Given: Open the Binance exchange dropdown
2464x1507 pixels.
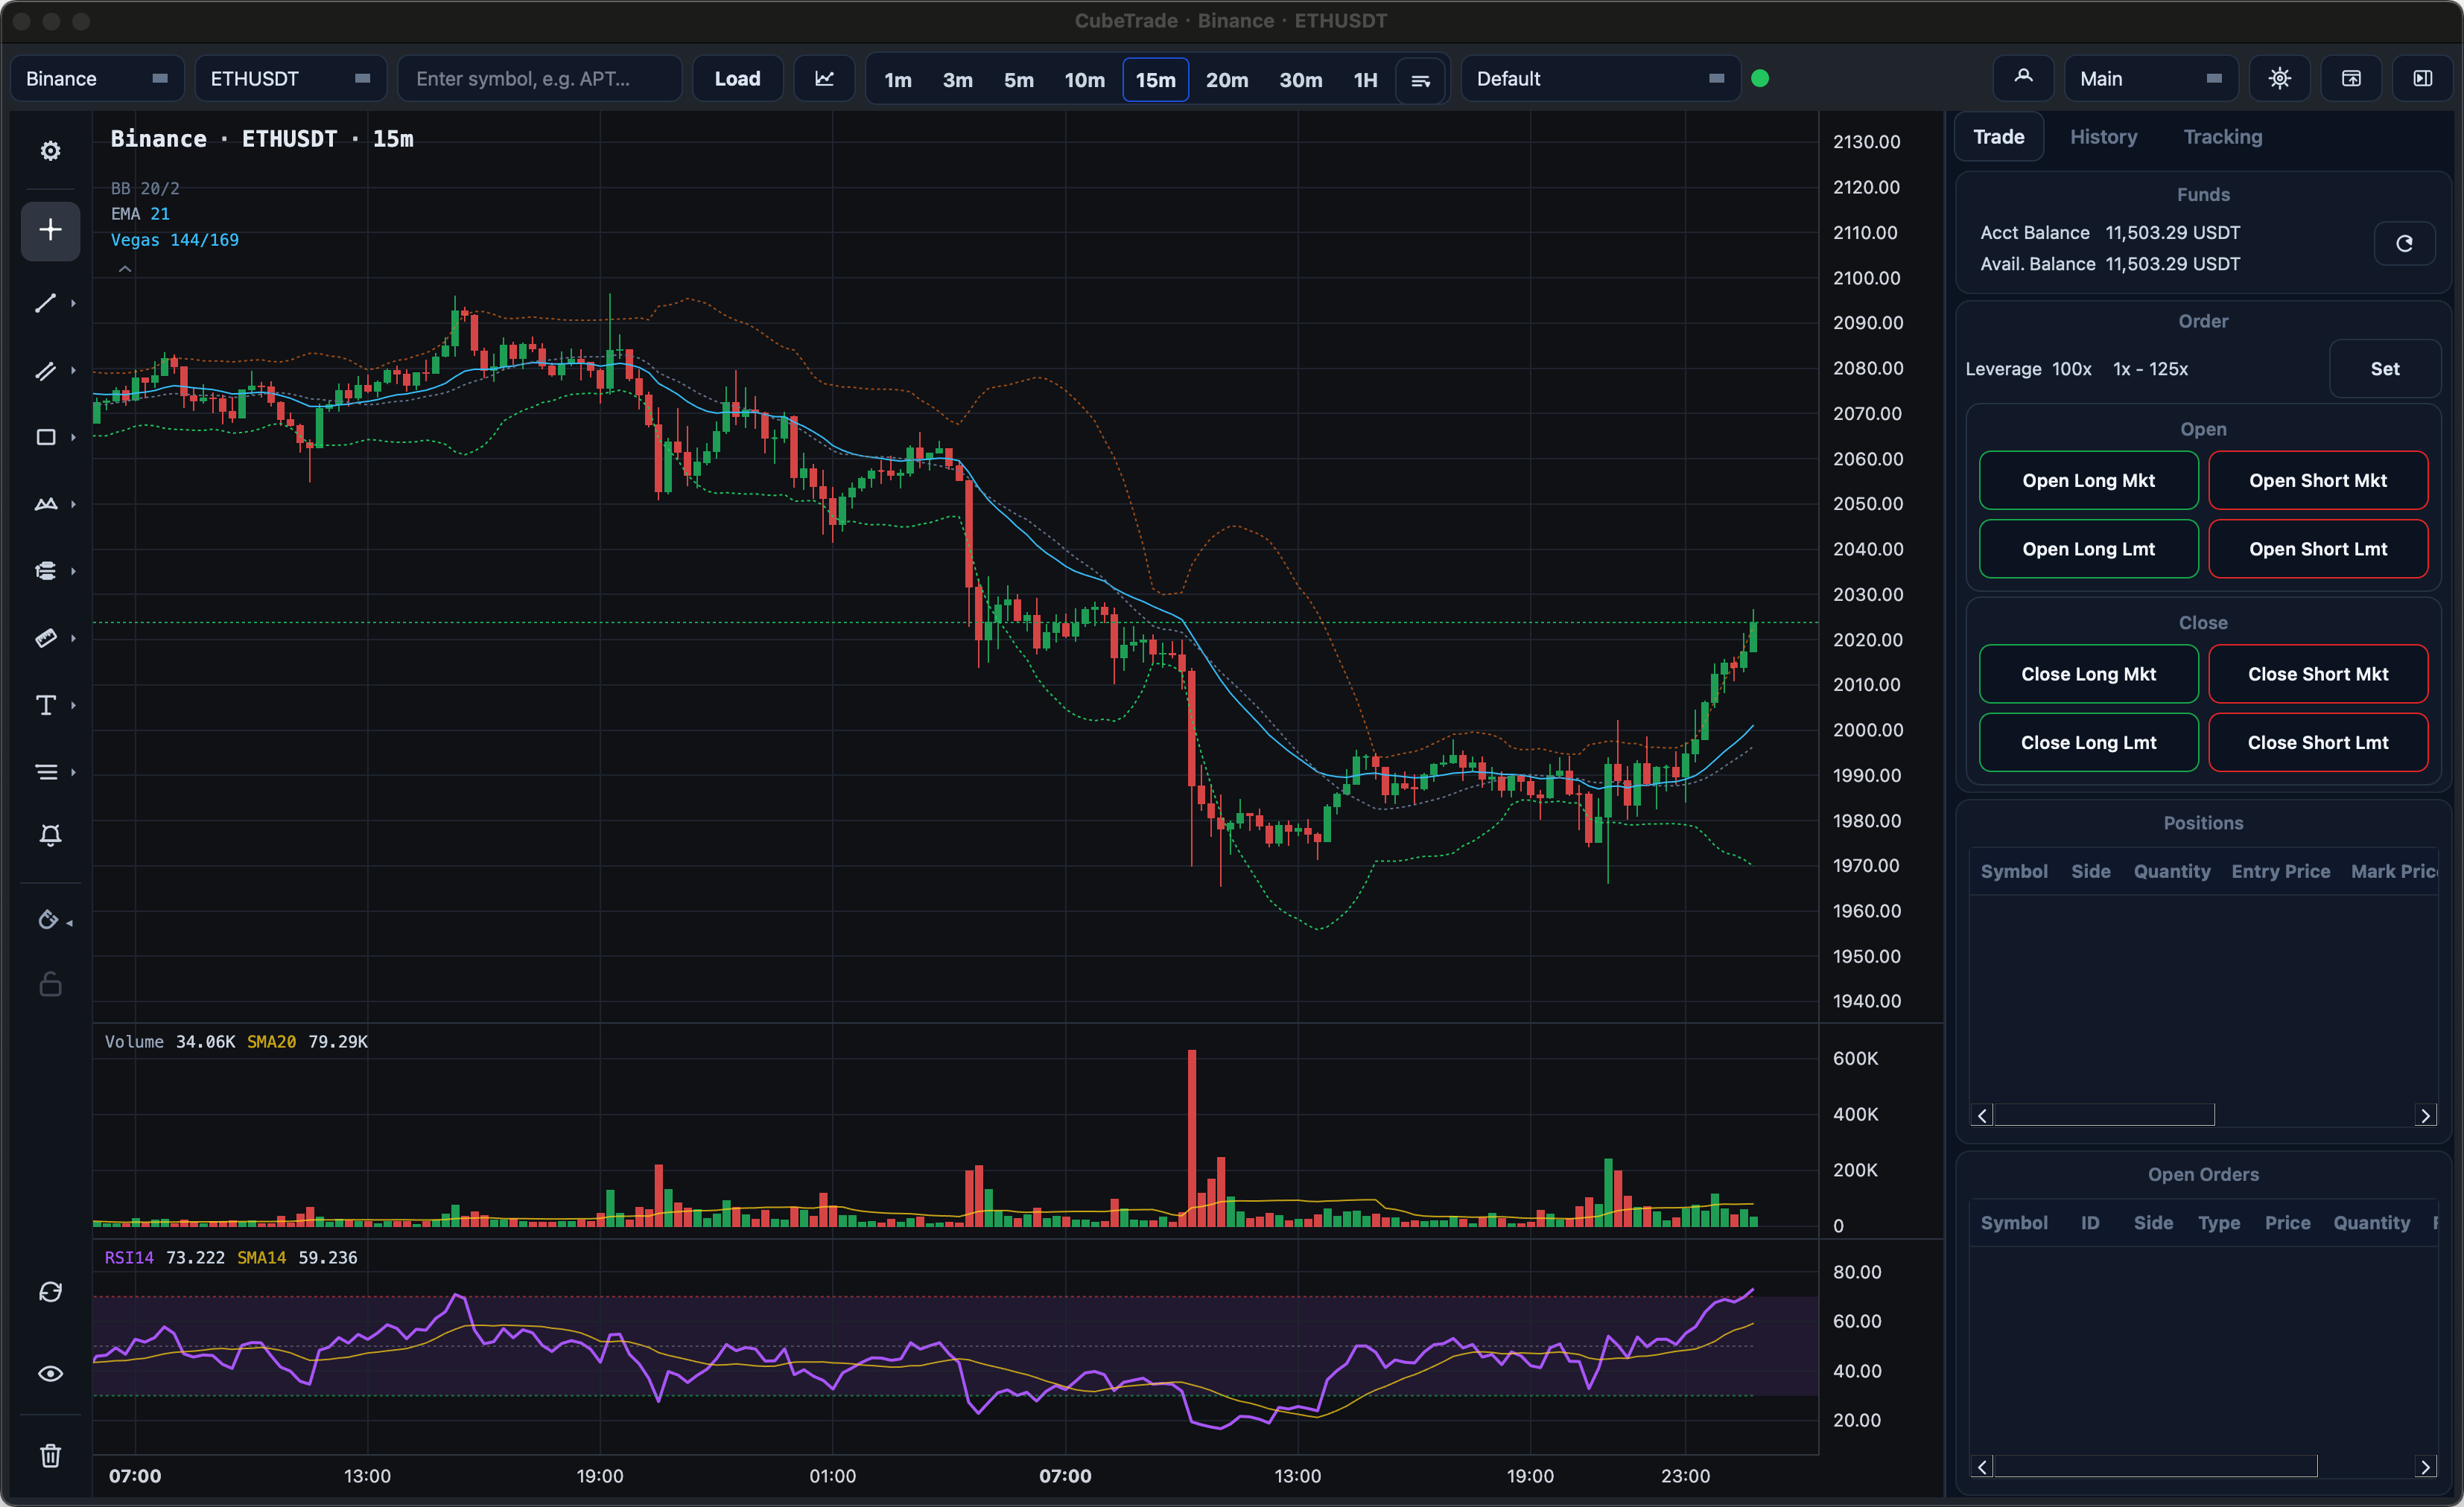Looking at the screenshot, I should pyautogui.click(x=97, y=78).
